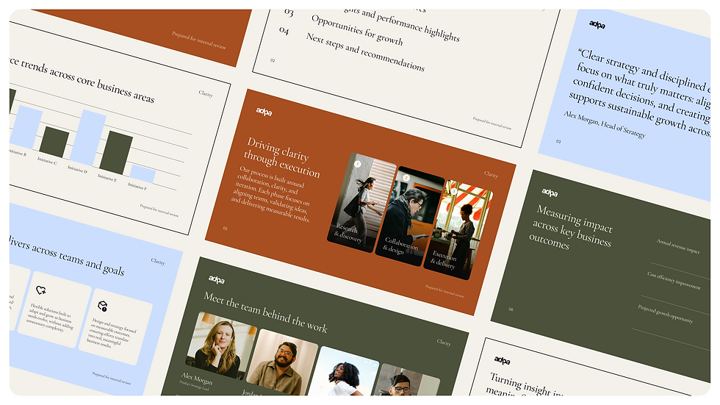
Task: Click the 'Design and strategy focused' card text
Action: [112, 333]
